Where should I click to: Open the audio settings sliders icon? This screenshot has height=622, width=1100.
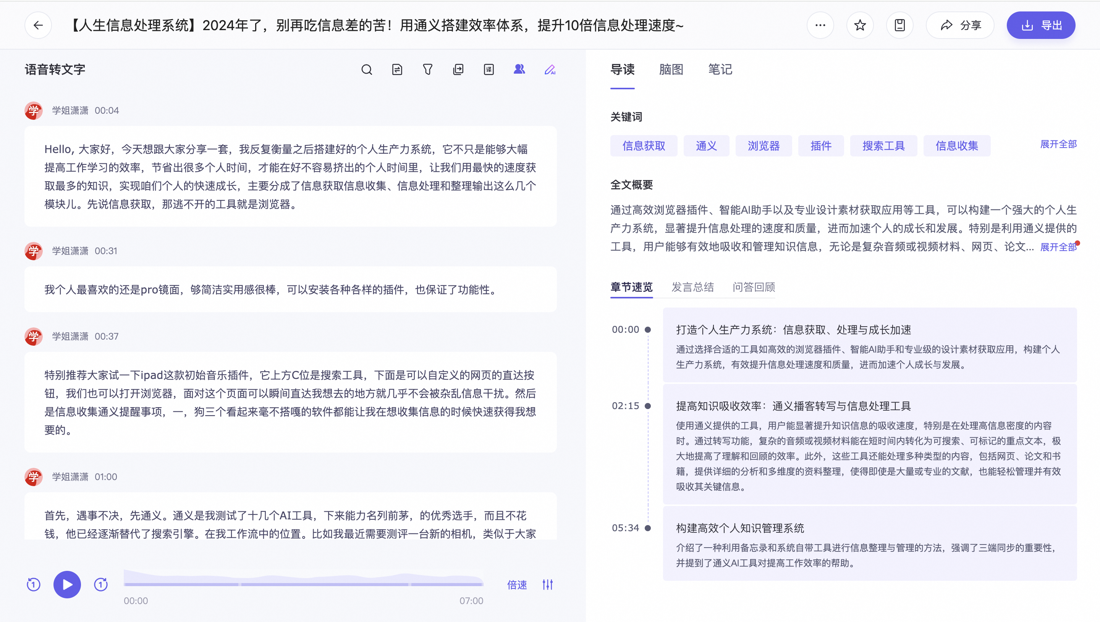point(548,584)
